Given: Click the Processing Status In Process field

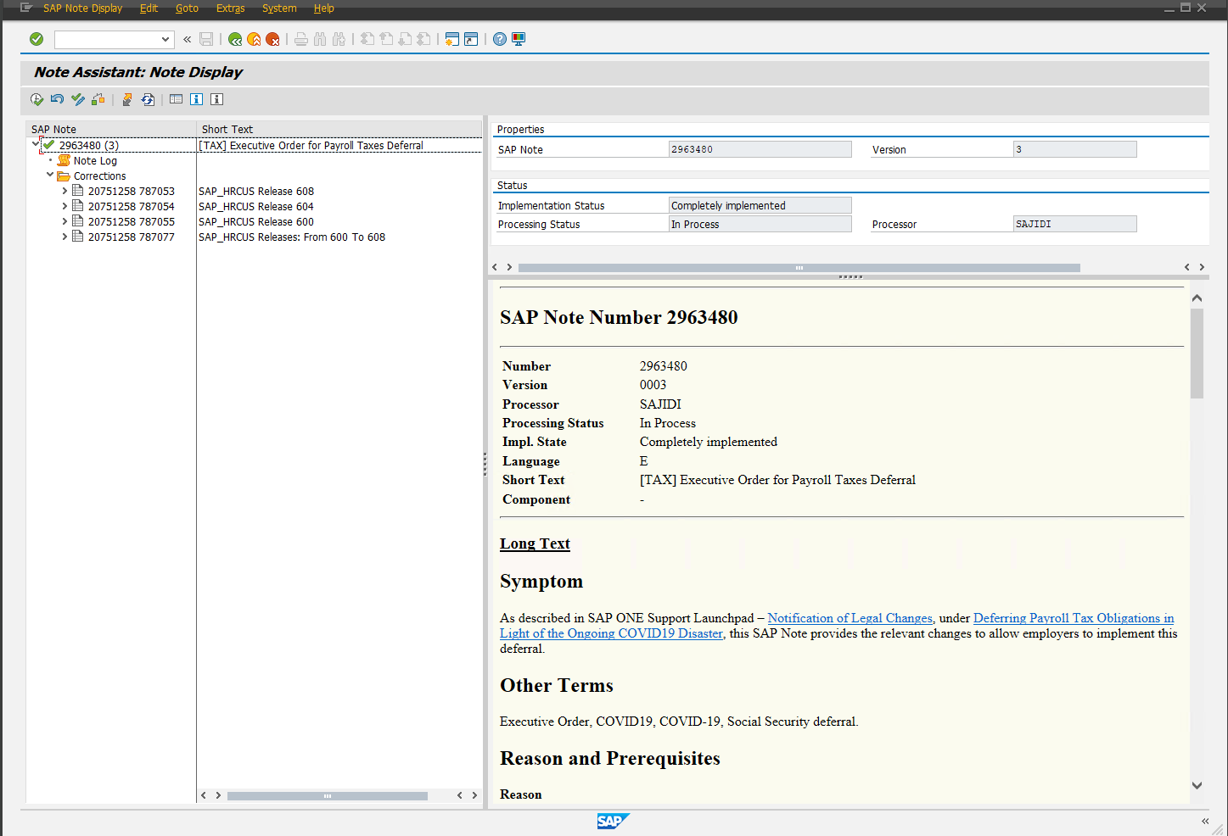Looking at the screenshot, I should [x=760, y=224].
